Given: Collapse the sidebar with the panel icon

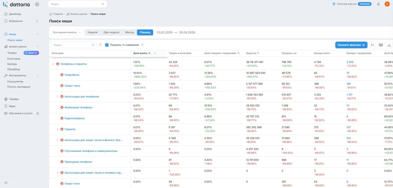Looking at the screenshot, I should click(x=37, y=4).
